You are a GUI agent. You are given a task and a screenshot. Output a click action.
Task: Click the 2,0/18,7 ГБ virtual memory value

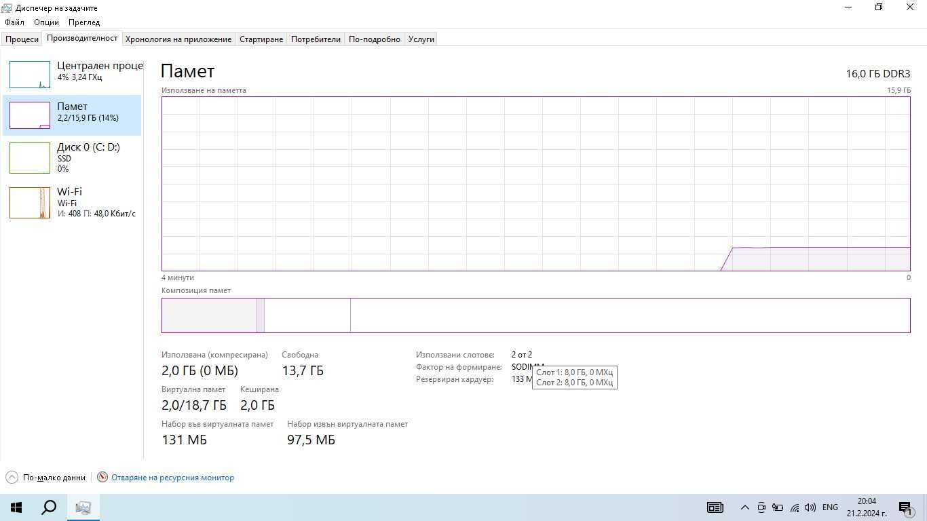[x=194, y=405]
